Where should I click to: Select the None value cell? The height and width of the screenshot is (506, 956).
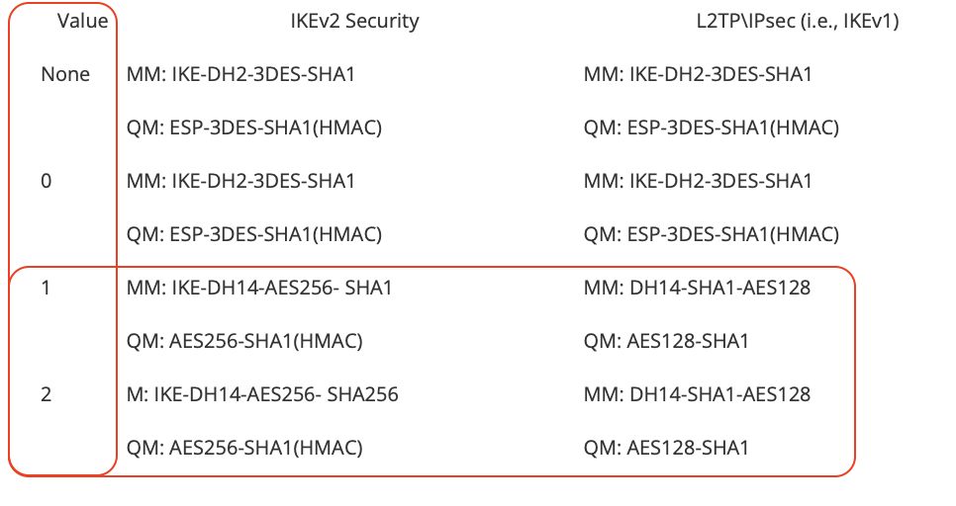click(x=65, y=74)
